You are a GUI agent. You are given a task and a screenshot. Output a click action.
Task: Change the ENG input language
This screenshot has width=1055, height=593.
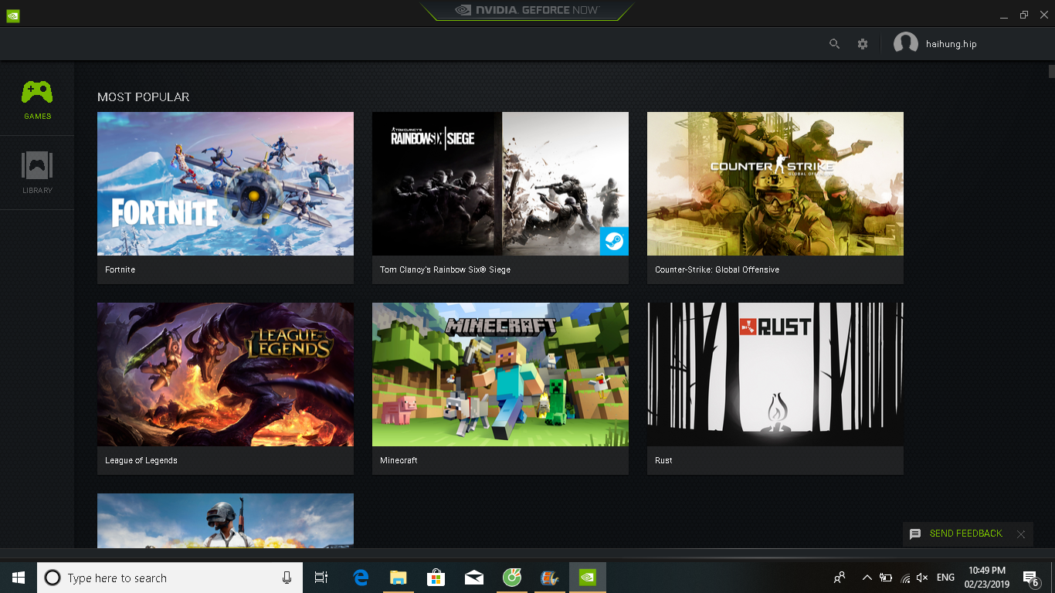tap(945, 578)
